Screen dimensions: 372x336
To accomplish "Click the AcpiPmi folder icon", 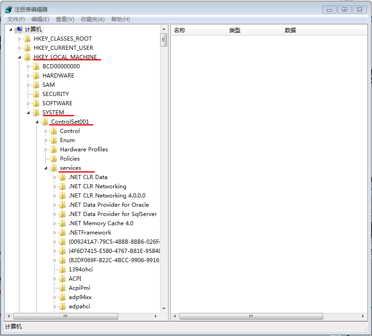I will (x=63, y=288).
